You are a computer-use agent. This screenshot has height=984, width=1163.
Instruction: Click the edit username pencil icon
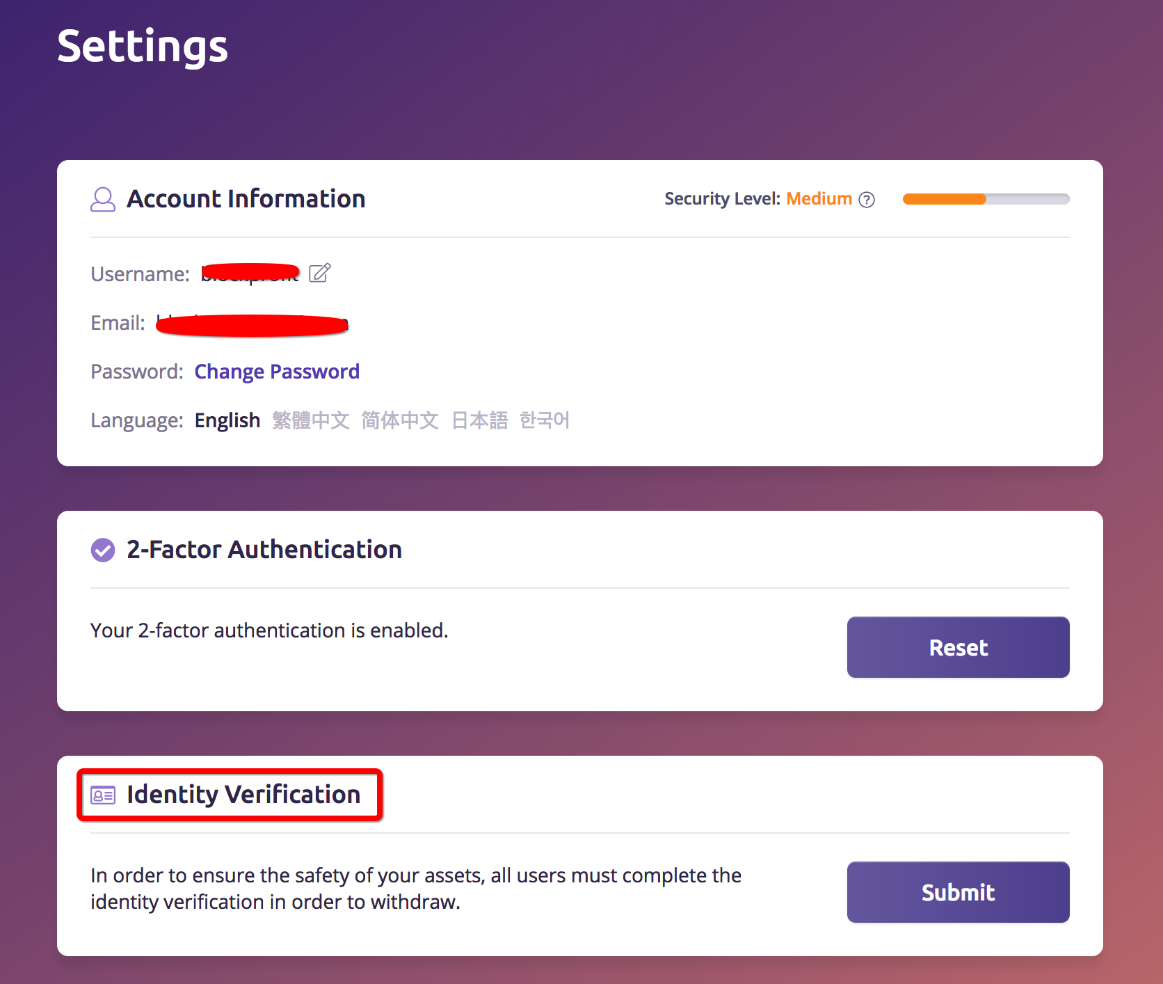tap(320, 273)
